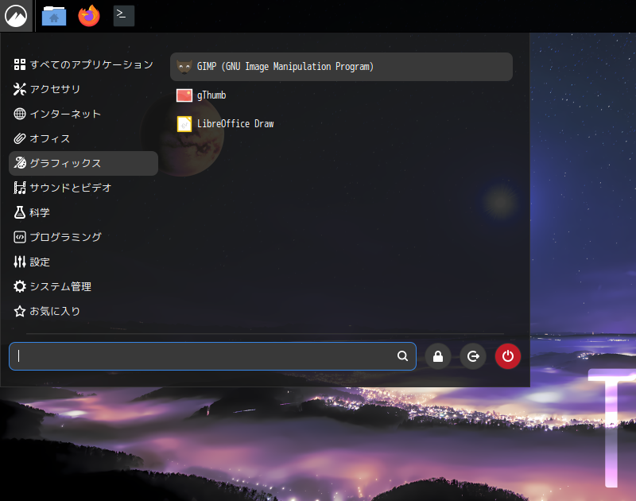636x501 pixels.
Task: Select お気に入り favorites category
Action: tap(83, 311)
